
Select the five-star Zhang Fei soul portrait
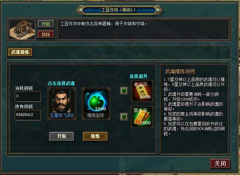coord(62,104)
